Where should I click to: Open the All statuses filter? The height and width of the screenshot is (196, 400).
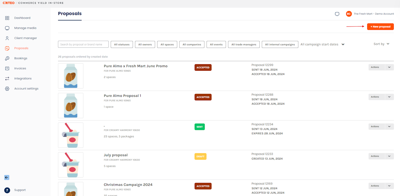click(x=122, y=44)
